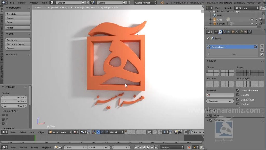Open the All Scenes outliner display dropdown
266x150 pixels.
point(247,8)
